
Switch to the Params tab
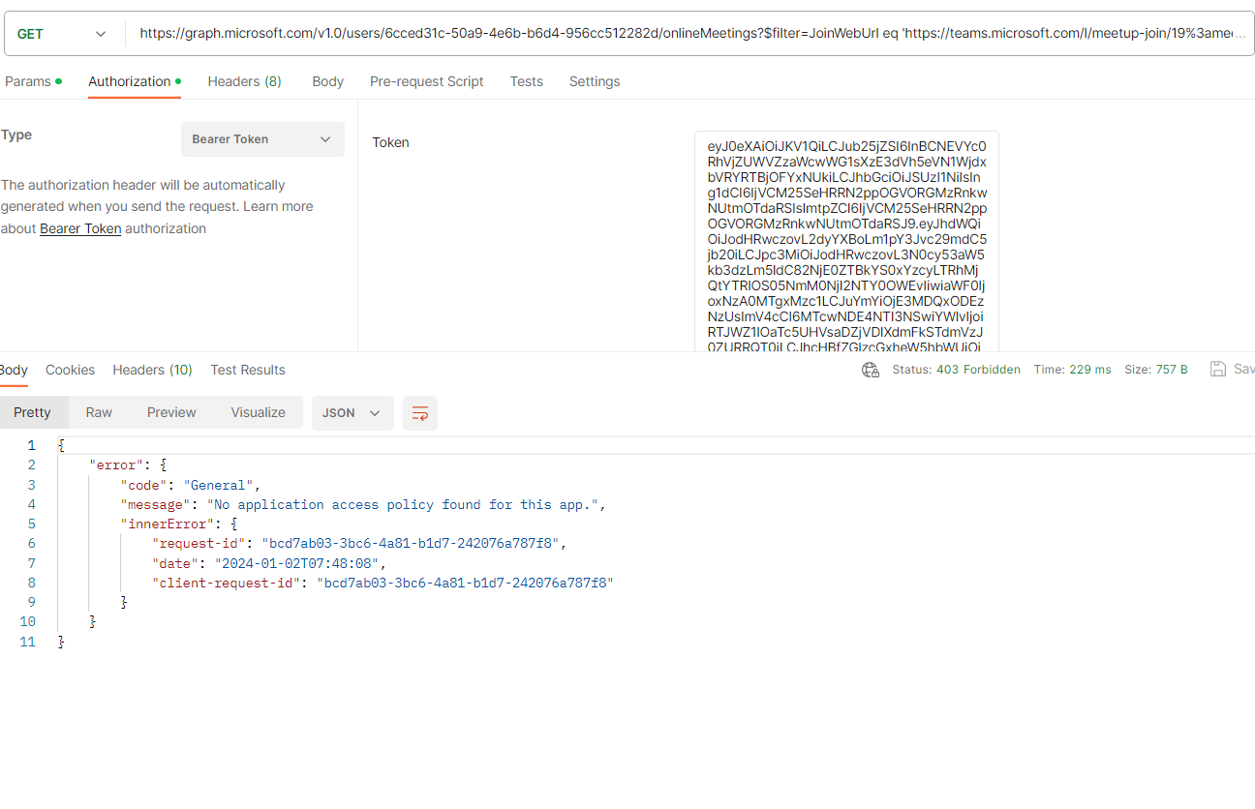click(33, 81)
